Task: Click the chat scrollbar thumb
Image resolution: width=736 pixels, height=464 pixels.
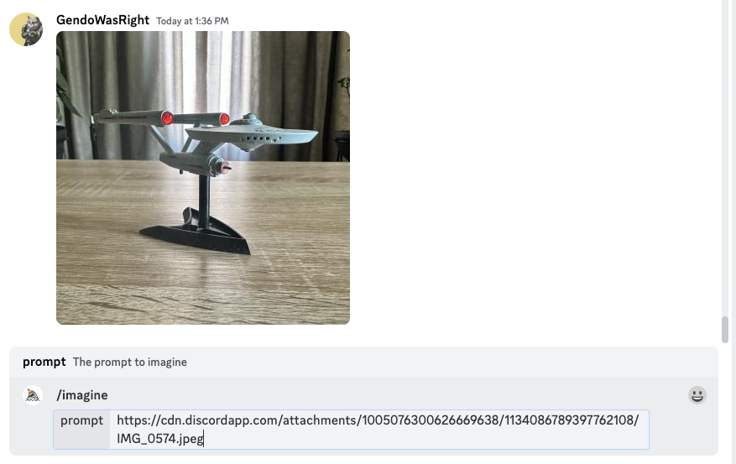Action: point(725,330)
